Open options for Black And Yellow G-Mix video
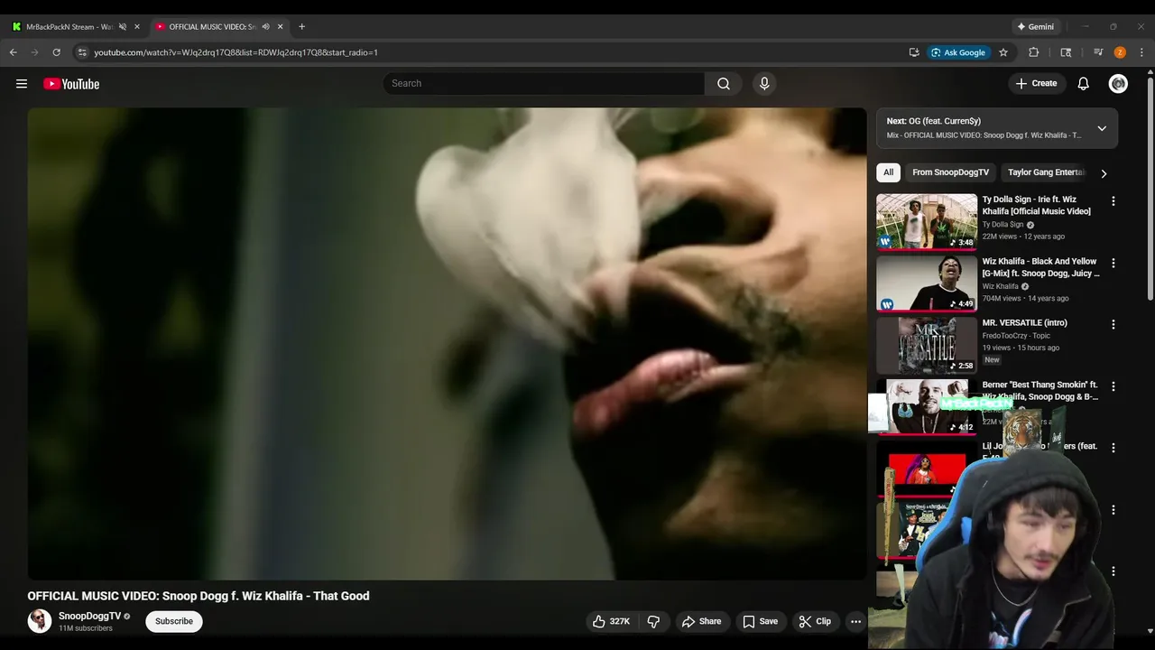Image resolution: width=1155 pixels, height=650 pixels. 1113,263
